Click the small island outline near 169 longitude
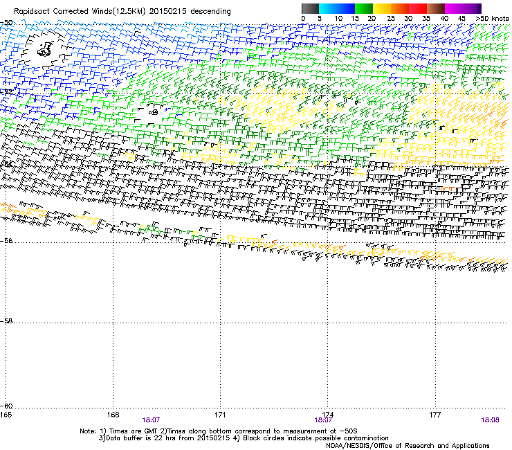This screenshot has width=512, height=450. [x=154, y=112]
